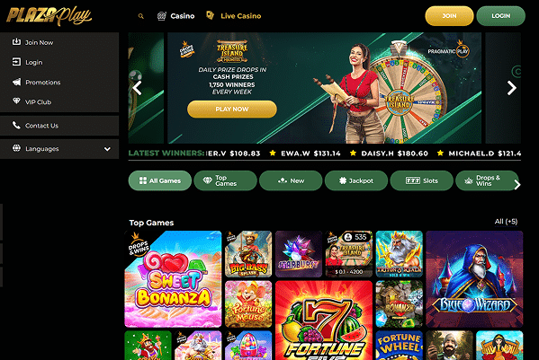Image resolution: width=539 pixels, height=360 pixels.
Task: Switch to the Jackpot category tab
Action: click(356, 180)
